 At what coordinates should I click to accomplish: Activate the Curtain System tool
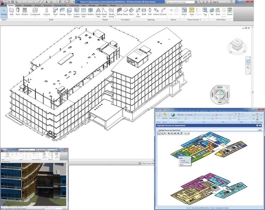(76, 12)
